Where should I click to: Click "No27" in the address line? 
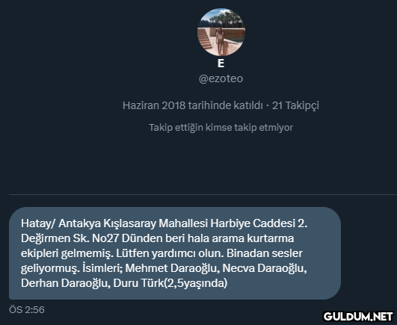[105, 238]
